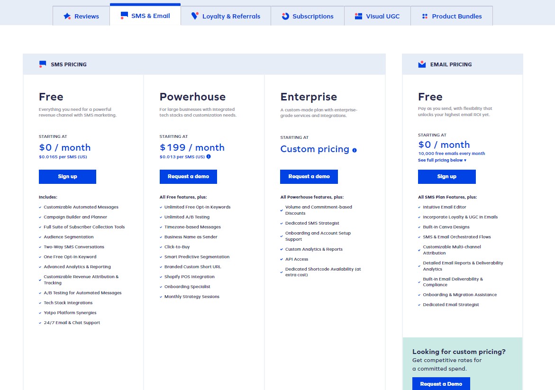
Task: Sign up for the Free SMS plan
Action: (68, 177)
